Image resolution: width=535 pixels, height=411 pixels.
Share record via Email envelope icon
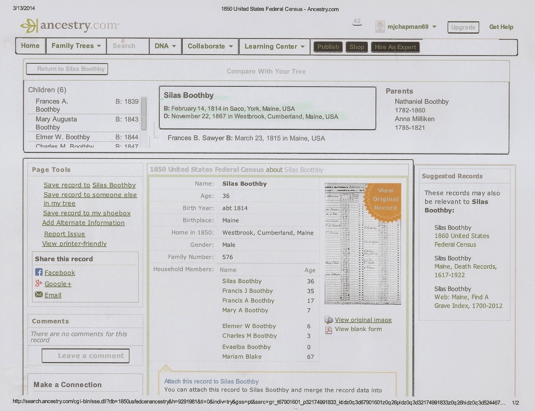point(39,294)
